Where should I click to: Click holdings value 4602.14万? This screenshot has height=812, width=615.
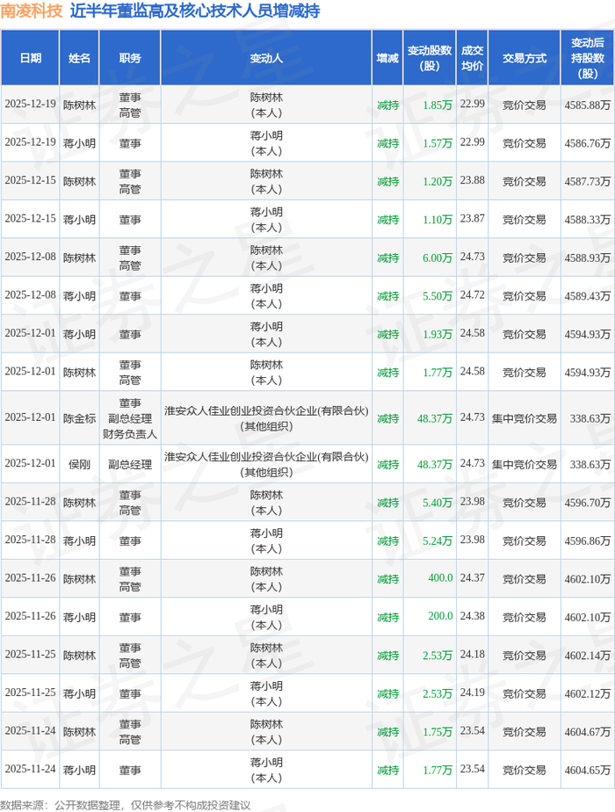[588, 656]
